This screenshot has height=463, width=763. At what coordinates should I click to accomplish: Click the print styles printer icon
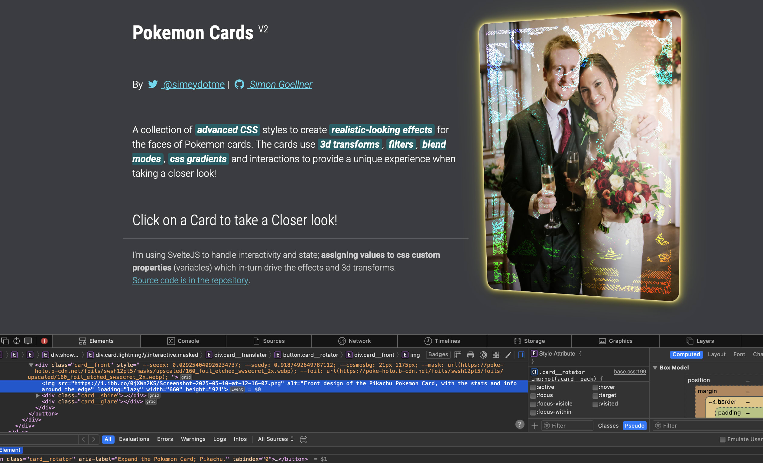(x=470, y=355)
